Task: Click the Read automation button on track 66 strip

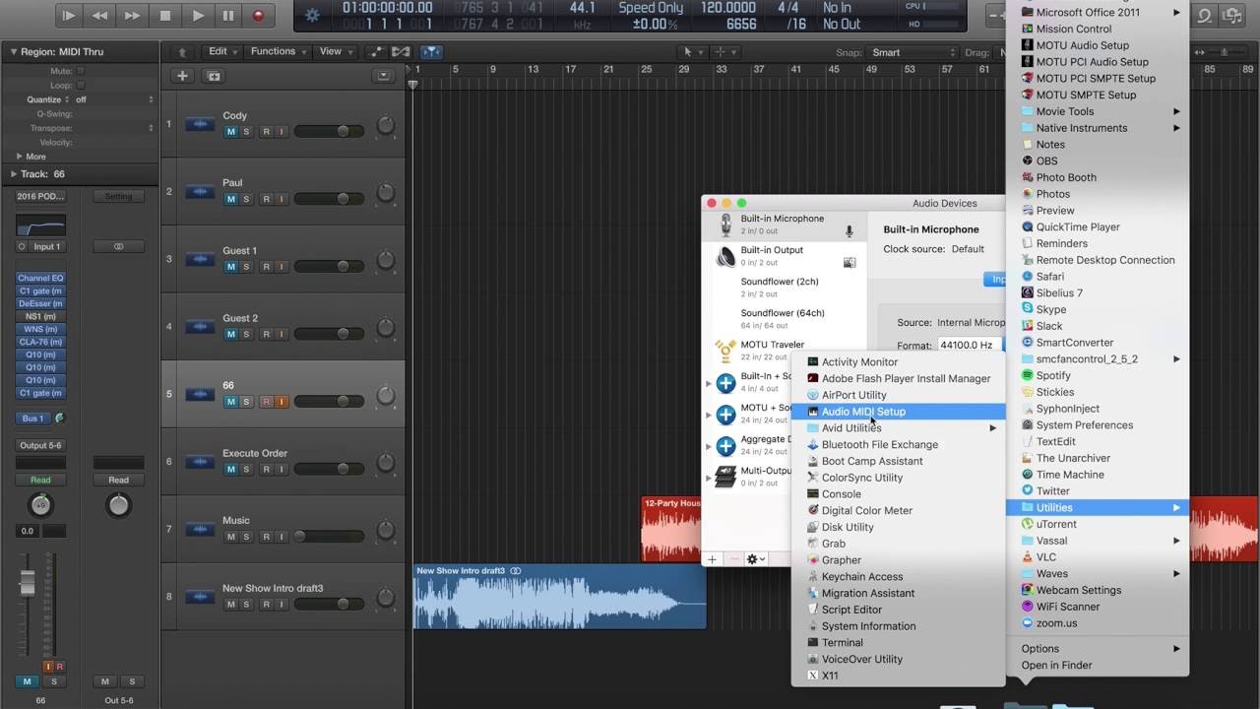Action: coord(40,481)
